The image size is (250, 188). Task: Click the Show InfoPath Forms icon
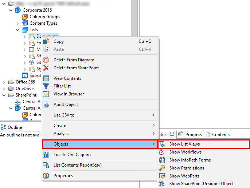coord(162,160)
